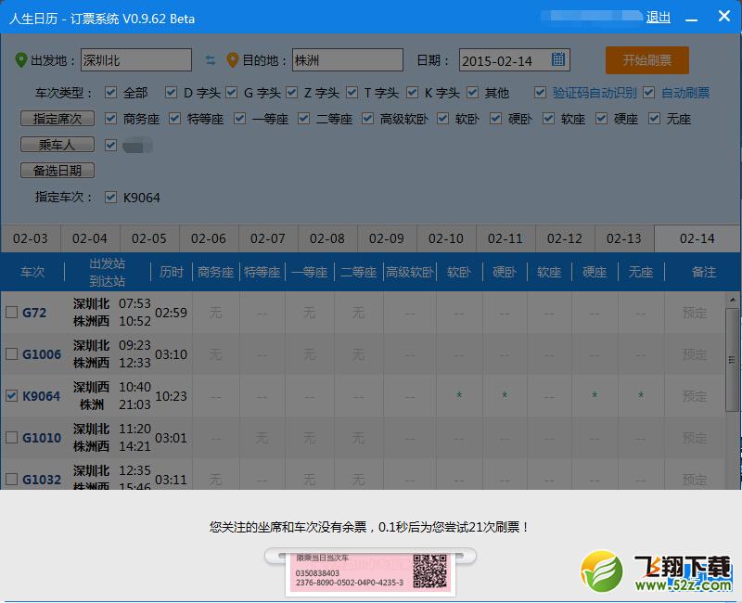Click the green departure location pin icon
This screenshot has height=603, width=742.
[x=20, y=60]
